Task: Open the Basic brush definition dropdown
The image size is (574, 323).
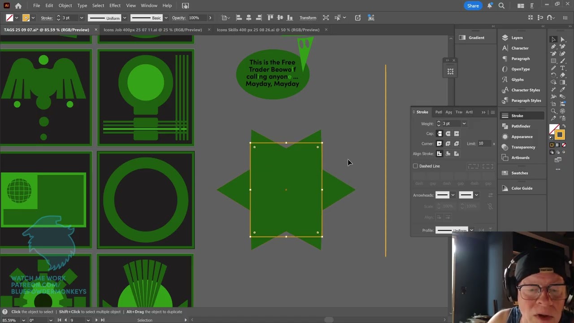Action: click(166, 18)
